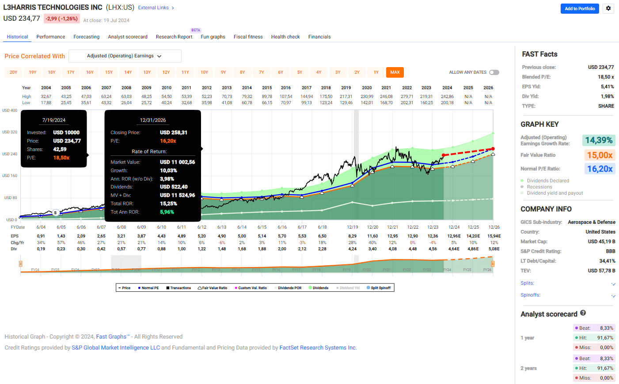This screenshot has width=619, height=384.
Task: Toggle Split Spinoff in the legend
Action: [x=379, y=288]
